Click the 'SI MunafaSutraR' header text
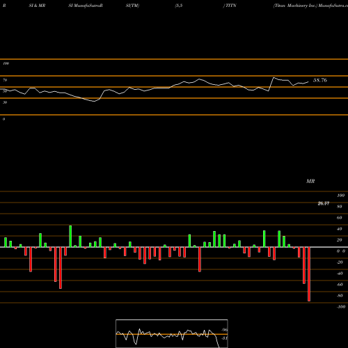 (x=86, y=6)
